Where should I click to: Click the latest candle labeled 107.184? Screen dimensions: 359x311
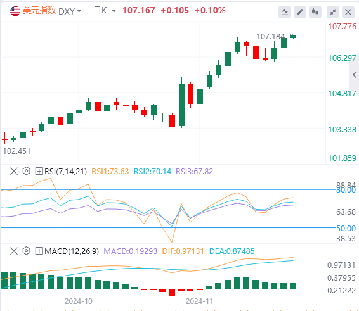click(x=293, y=37)
